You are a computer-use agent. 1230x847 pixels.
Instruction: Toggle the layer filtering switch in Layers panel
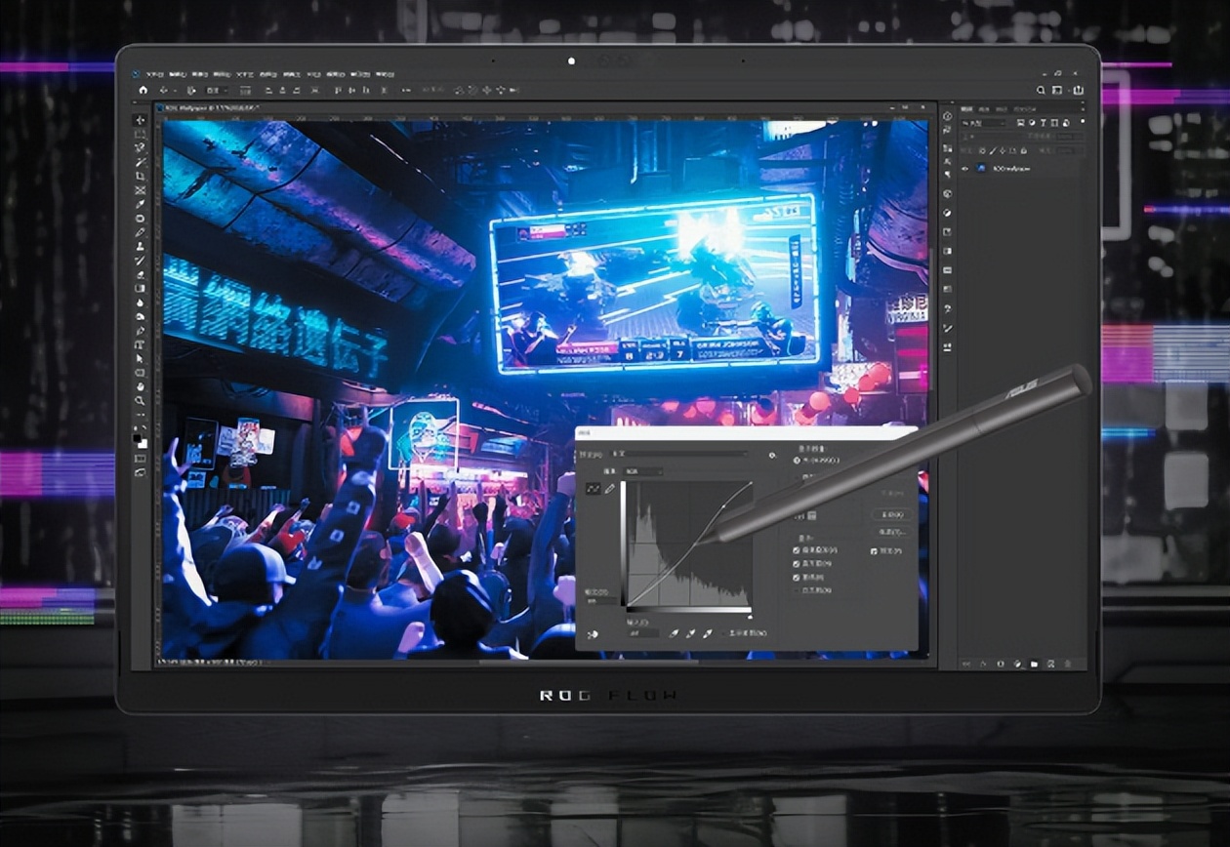pyautogui.click(x=1083, y=121)
